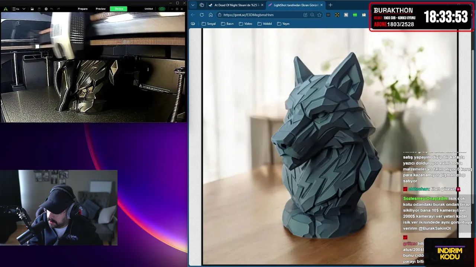Click the SozlesmeyiOnayladin chat username
The width and height of the screenshot is (476, 267).
tap(425, 198)
